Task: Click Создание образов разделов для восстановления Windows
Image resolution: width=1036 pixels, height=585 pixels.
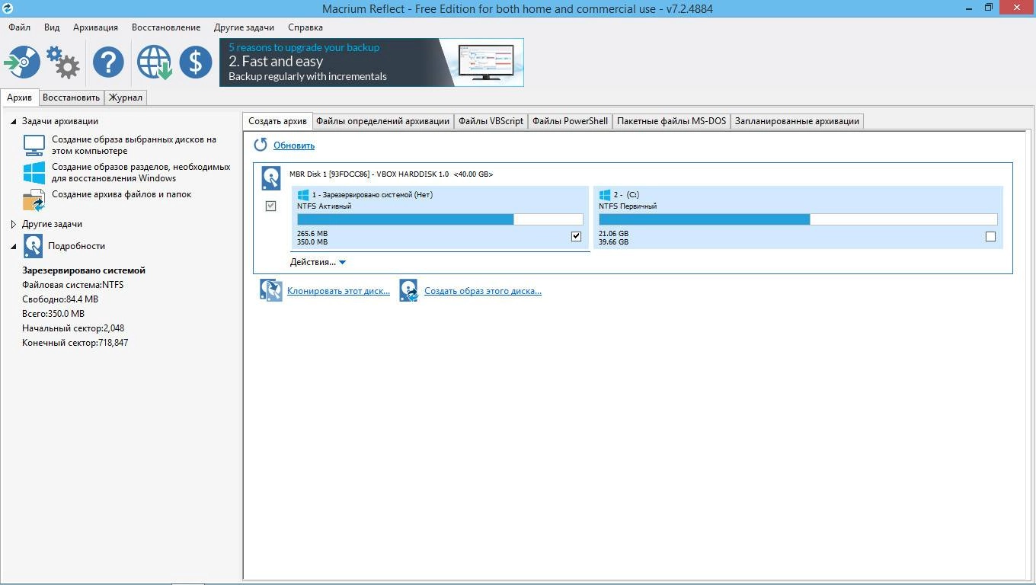Action: (x=141, y=172)
